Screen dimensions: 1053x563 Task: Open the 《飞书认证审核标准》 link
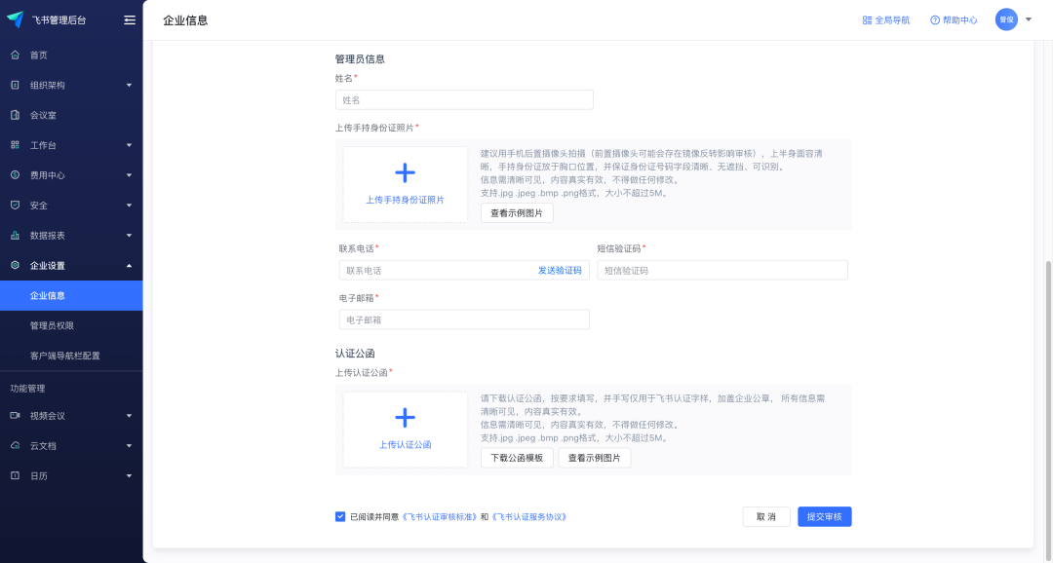(440, 516)
